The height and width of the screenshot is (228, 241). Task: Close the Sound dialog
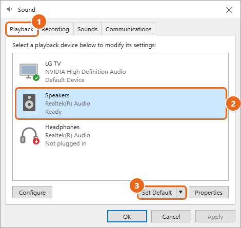pos(229,10)
